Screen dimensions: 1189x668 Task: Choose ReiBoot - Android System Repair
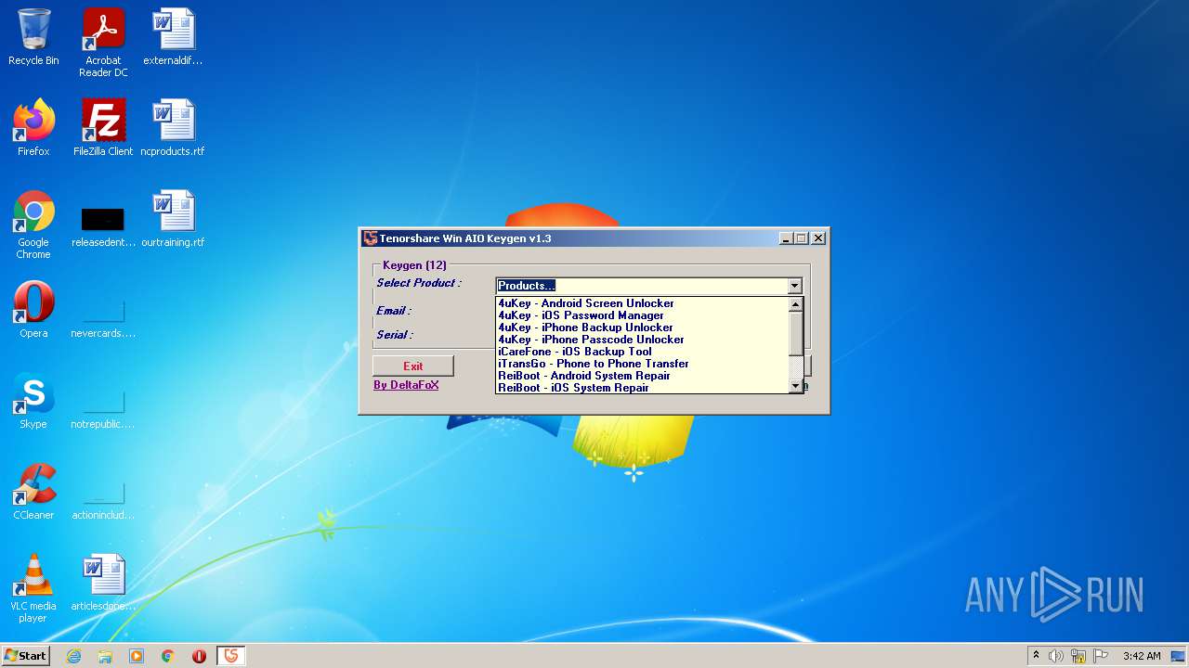point(643,376)
